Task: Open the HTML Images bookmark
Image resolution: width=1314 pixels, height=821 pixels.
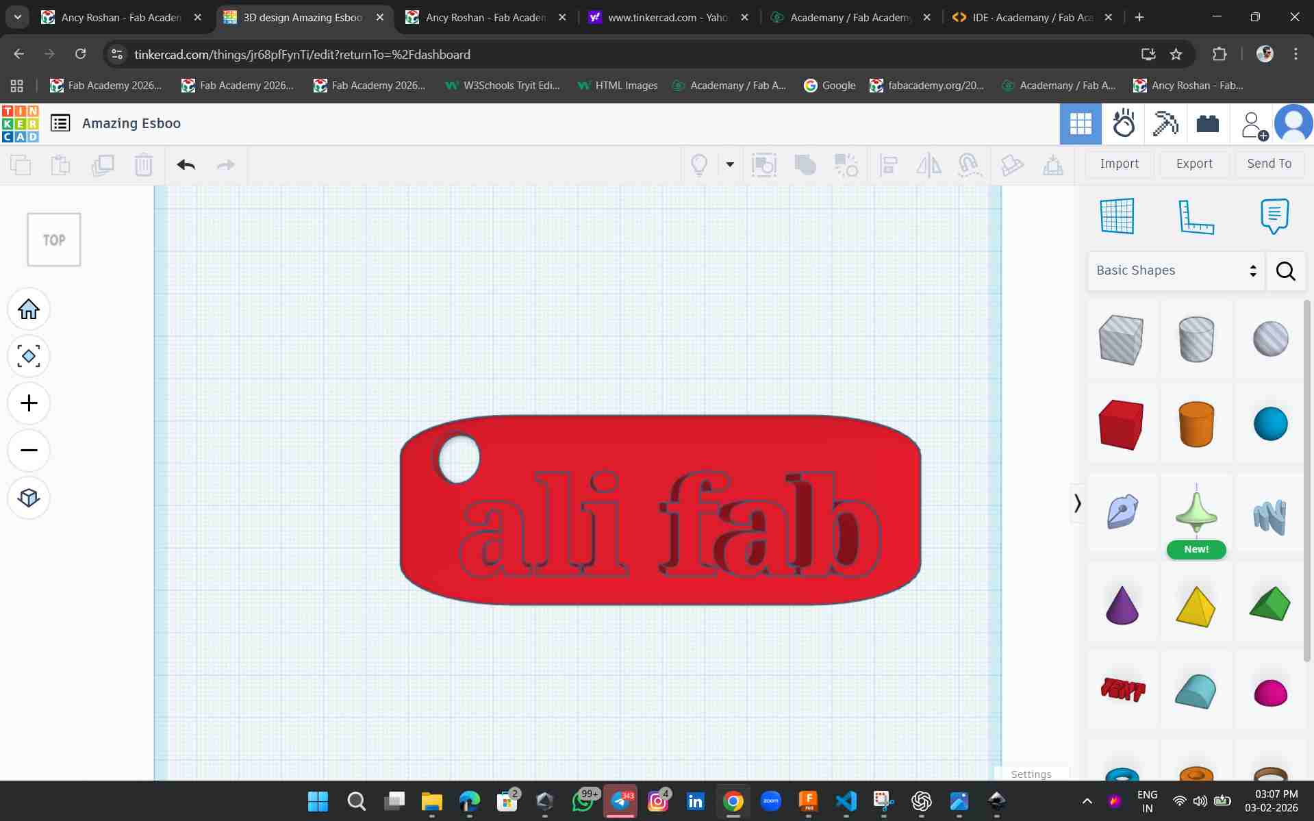Action: (618, 86)
